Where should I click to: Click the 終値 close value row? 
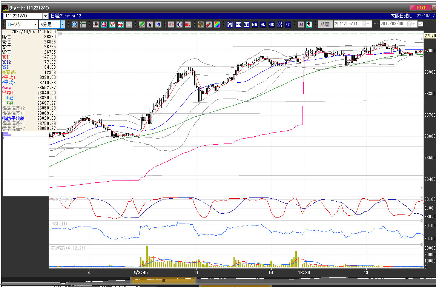point(29,52)
